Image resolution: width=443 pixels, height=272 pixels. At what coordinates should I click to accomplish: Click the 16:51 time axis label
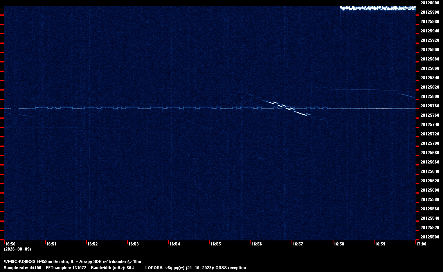click(51, 244)
